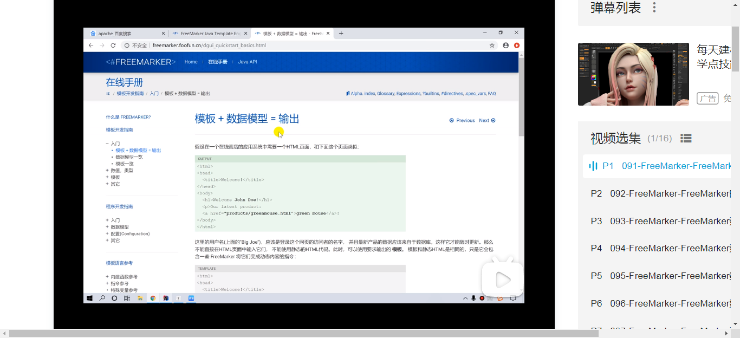Open File Explorer from the taskbar
Image resolution: width=740 pixels, height=338 pixels.
tap(140, 298)
